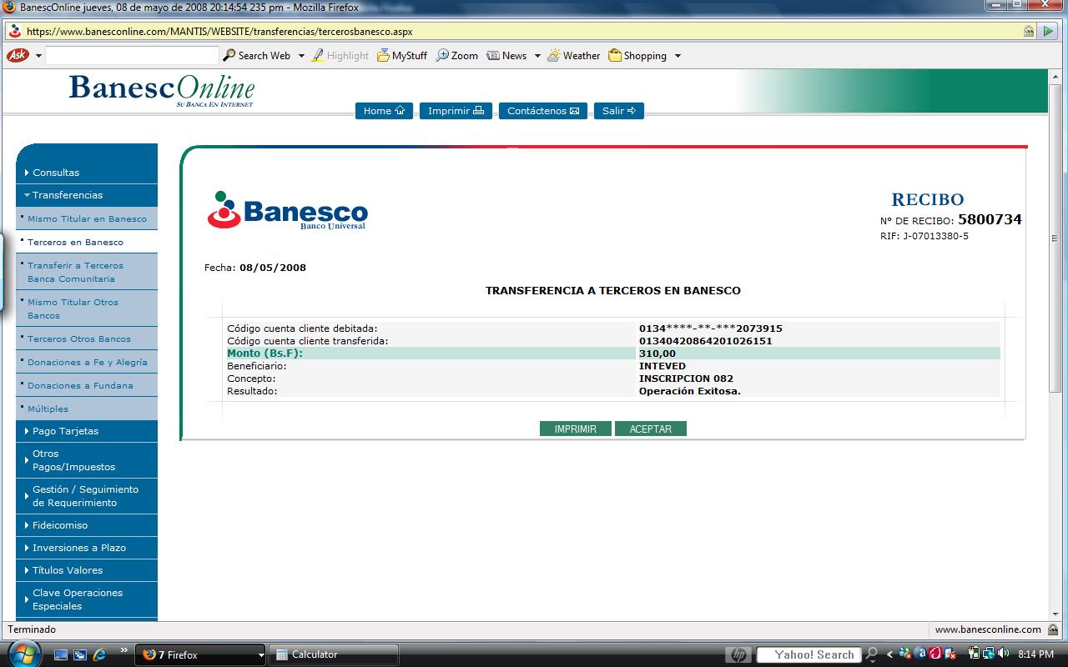This screenshot has height=667, width=1068.
Task: Expand Clave Operaciones Especiales section
Action: [x=87, y=599]
